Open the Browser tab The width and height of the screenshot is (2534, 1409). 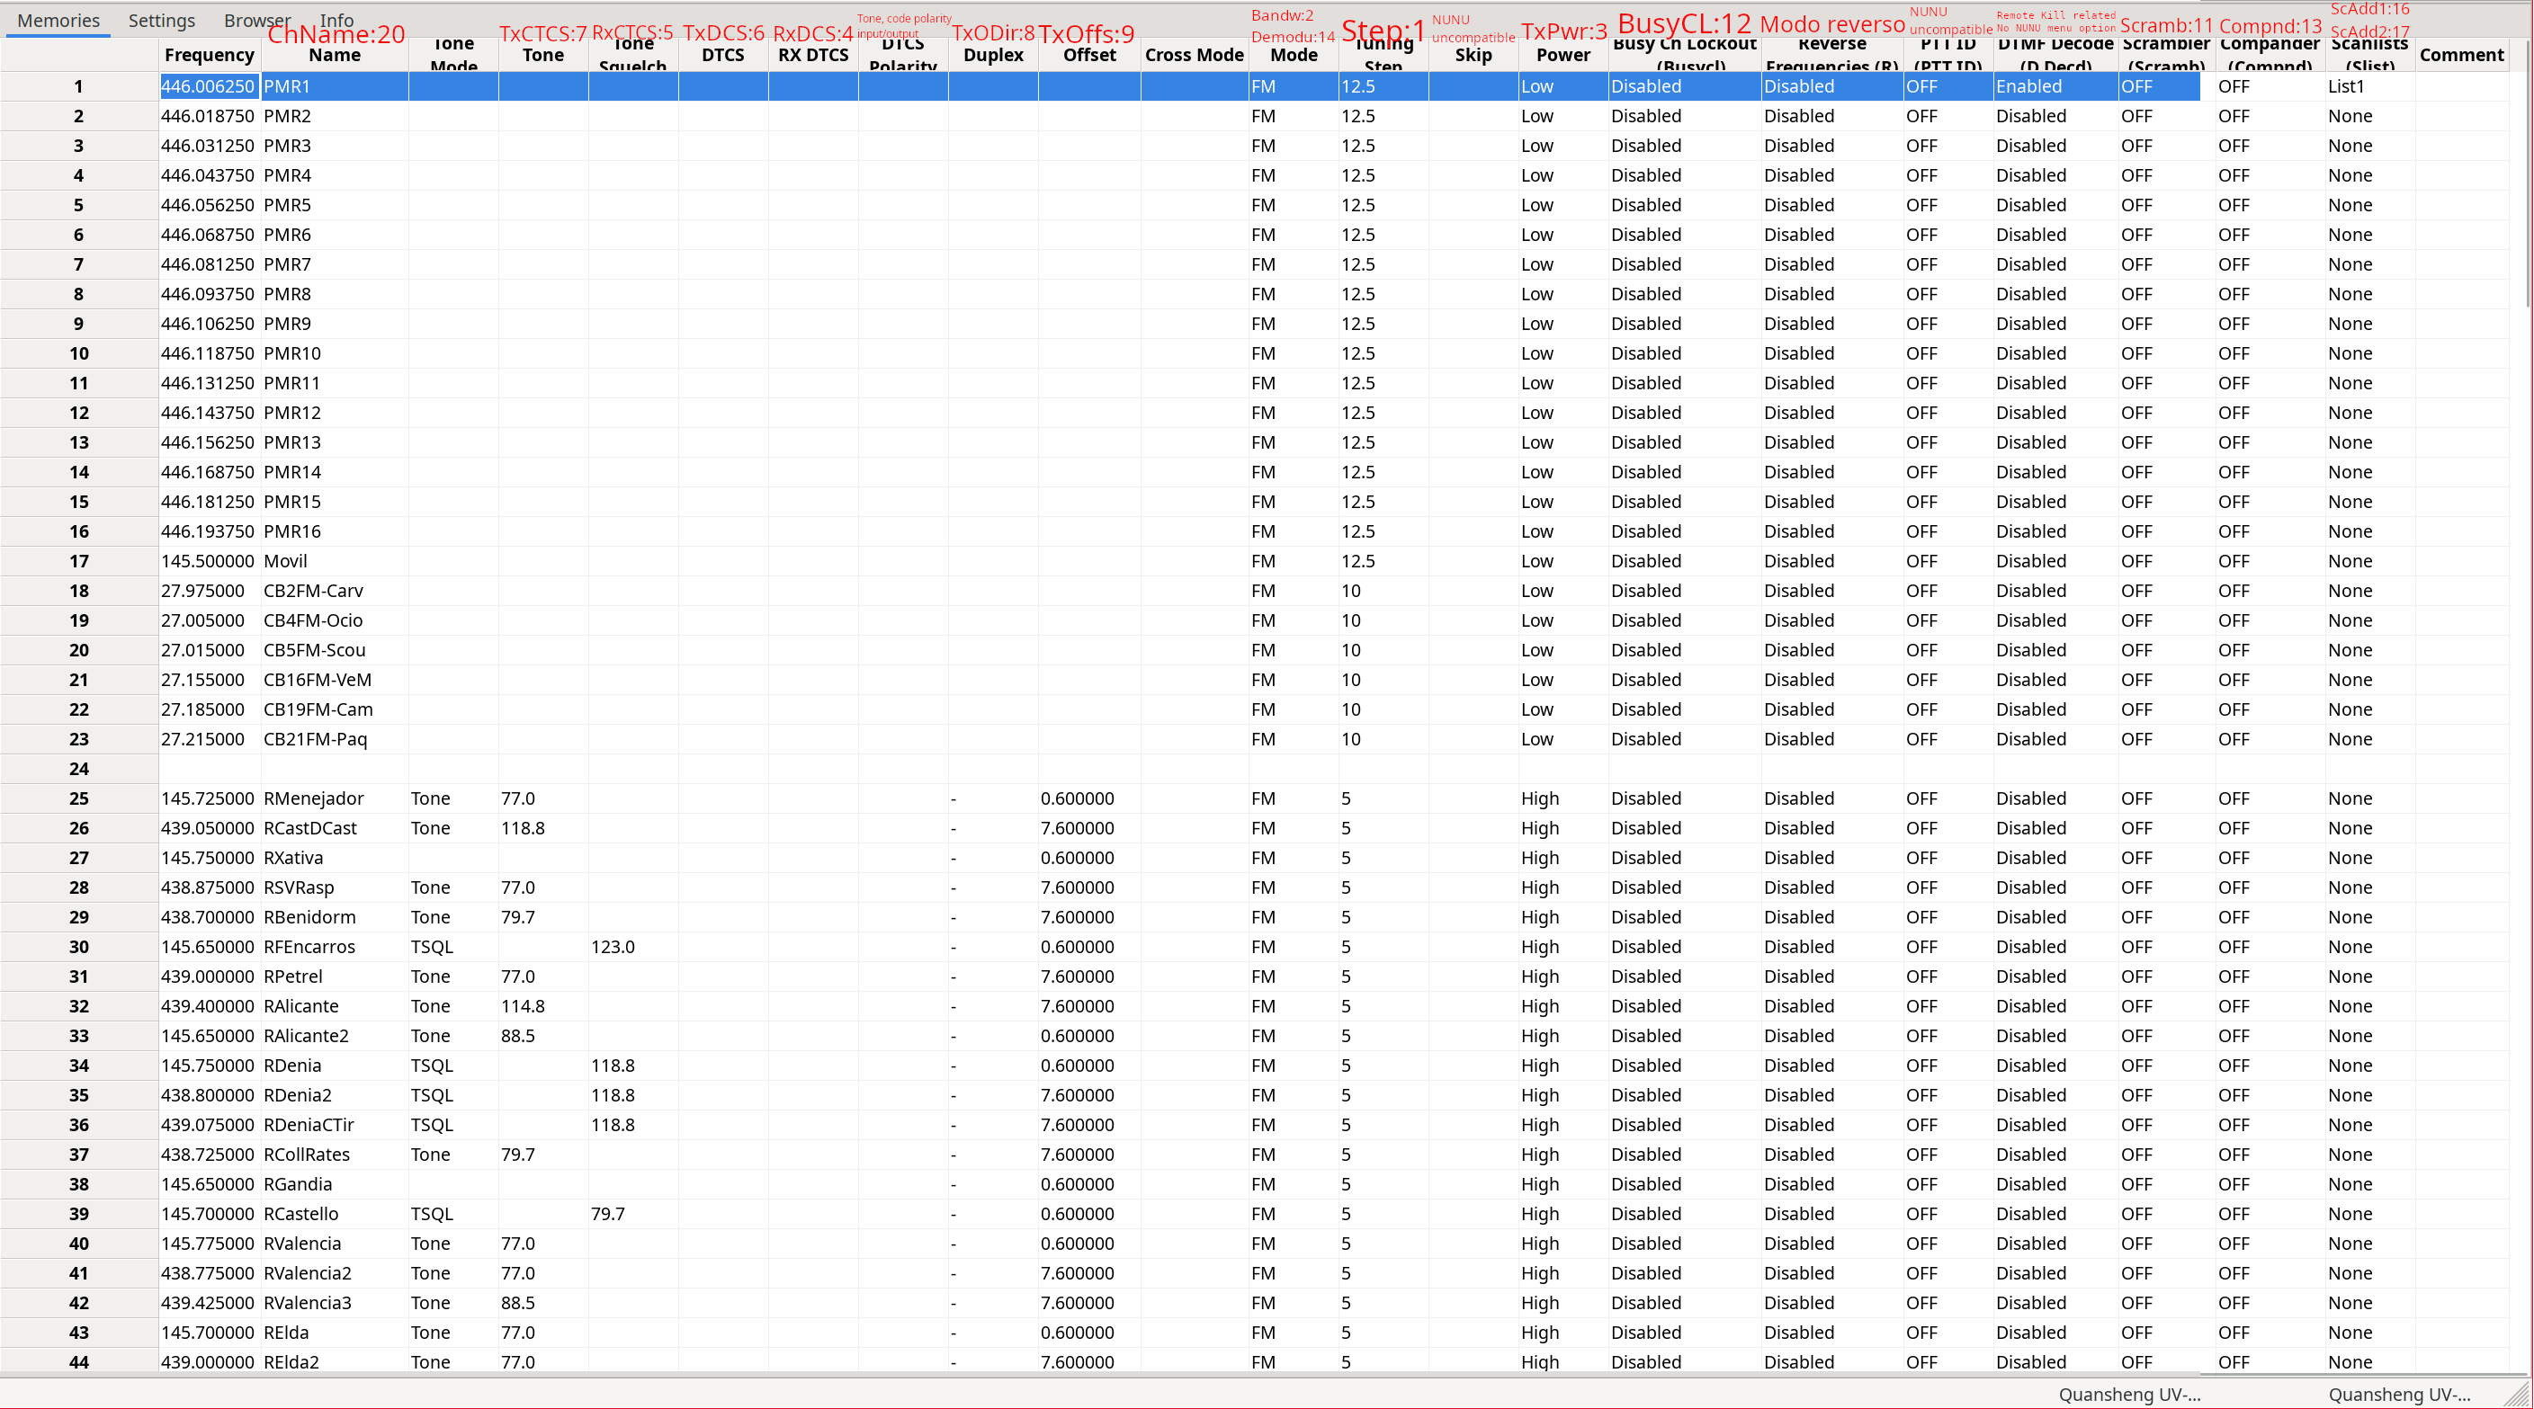click(x=255, y=21)
